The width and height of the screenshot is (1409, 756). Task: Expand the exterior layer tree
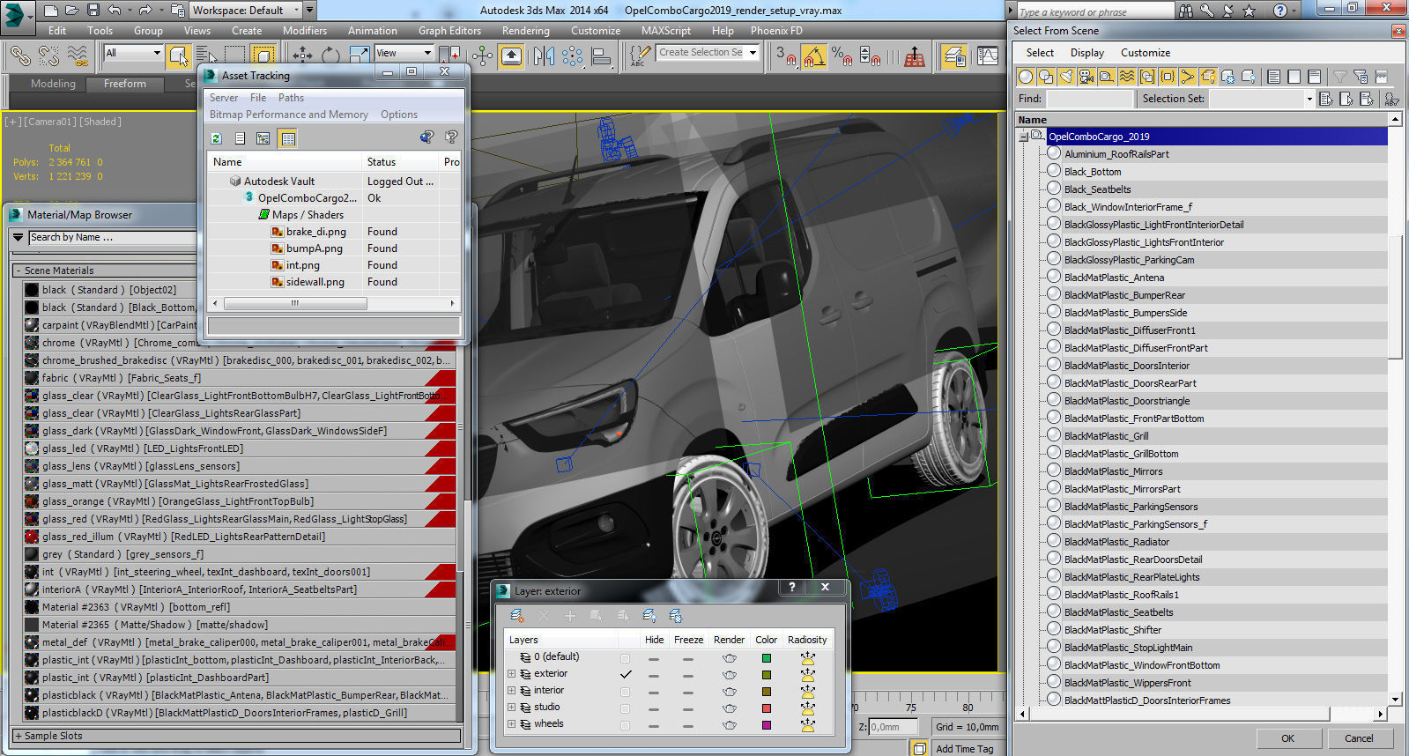[511, 674]
